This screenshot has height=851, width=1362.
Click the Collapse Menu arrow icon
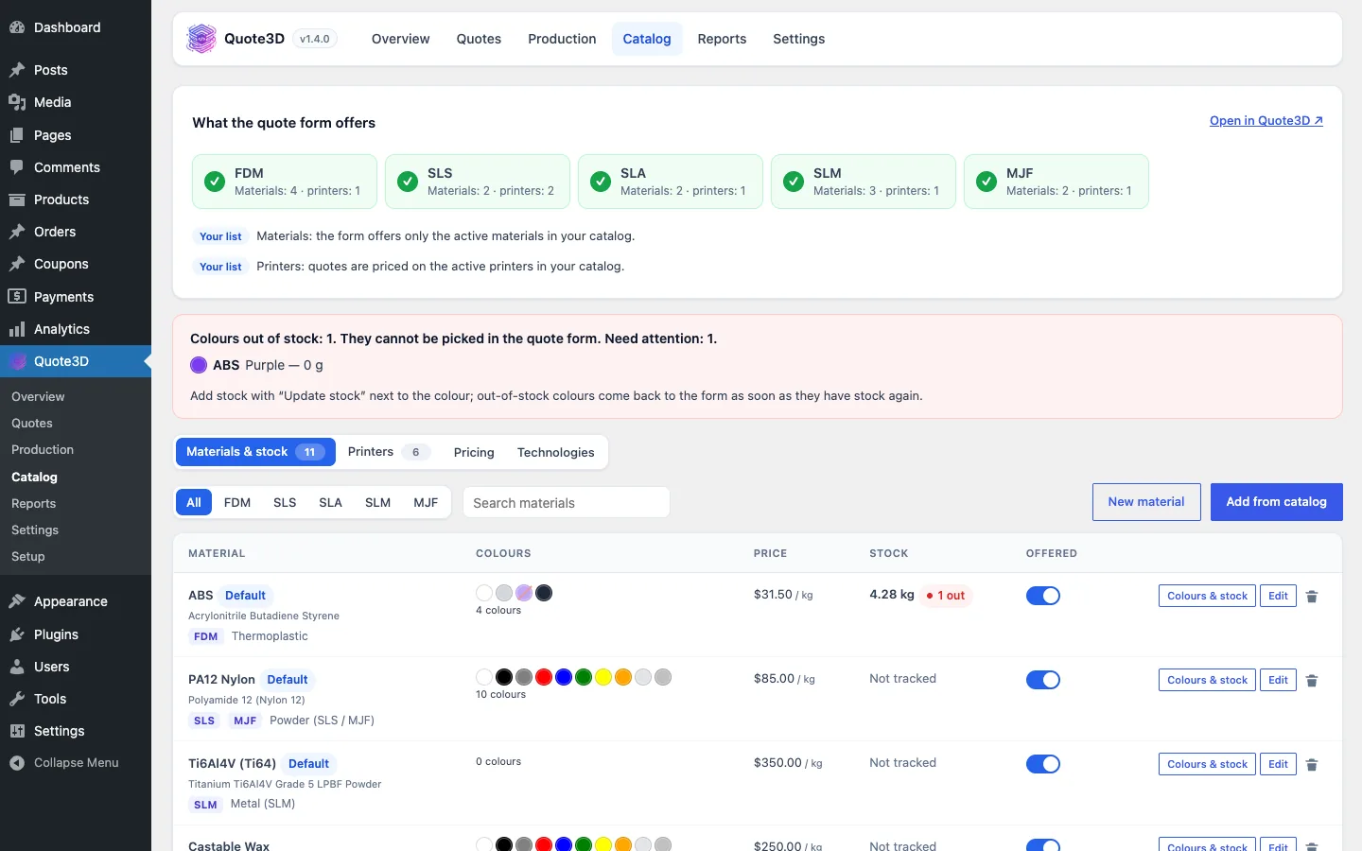(17, 763)
